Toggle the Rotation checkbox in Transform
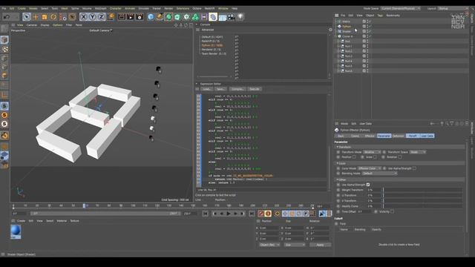This screenshot has height=267, width=475. (400, 157)
